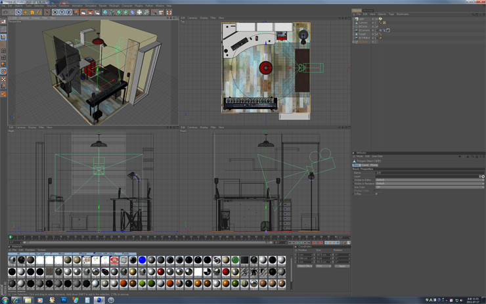Open the Object (Rel) coordinates dropdown
486x304 pixels.
[x=305, y=266]
